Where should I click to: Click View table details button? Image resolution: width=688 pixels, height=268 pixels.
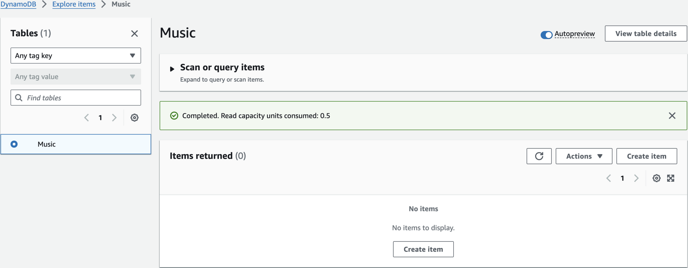click(646, 33)
